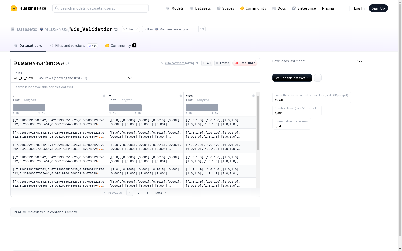
Task: Open the Enterprise navigation link
Action: pyautogui.click(x=304, y=8)
